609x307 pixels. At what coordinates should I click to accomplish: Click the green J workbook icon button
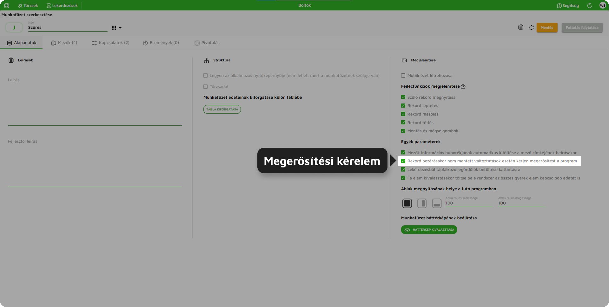14,28
